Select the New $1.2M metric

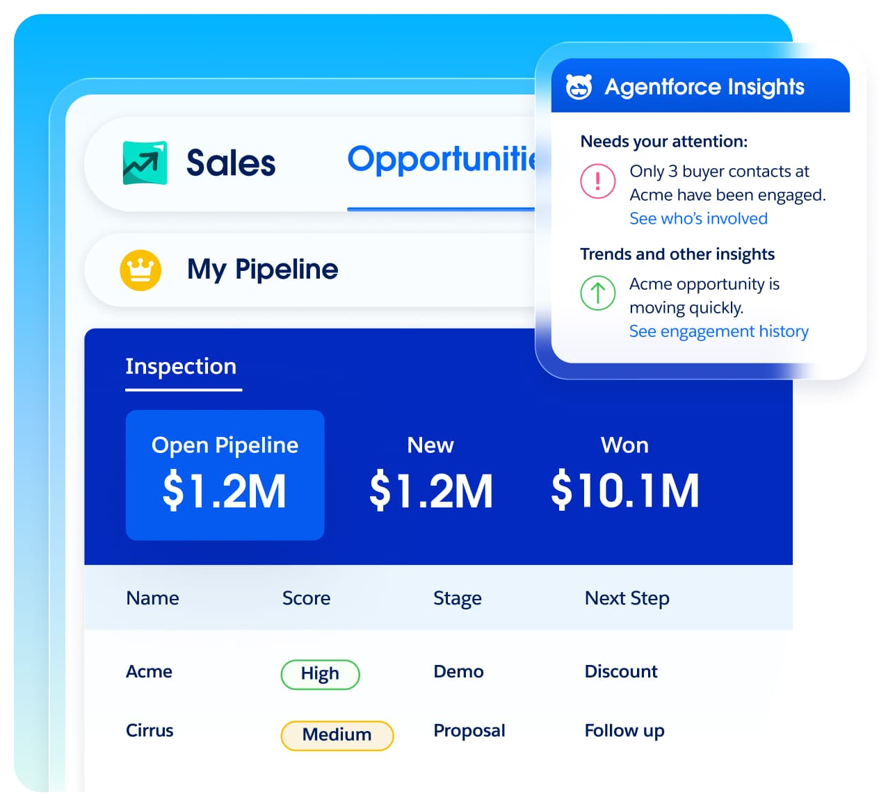point(431,475)
